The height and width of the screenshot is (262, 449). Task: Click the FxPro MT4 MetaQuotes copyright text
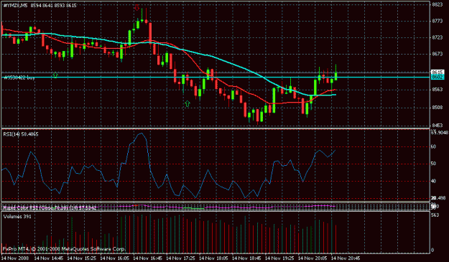[x=64, y=249]
